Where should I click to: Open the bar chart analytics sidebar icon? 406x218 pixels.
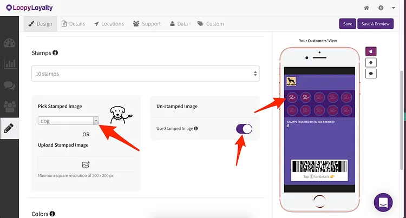[10, 64]
